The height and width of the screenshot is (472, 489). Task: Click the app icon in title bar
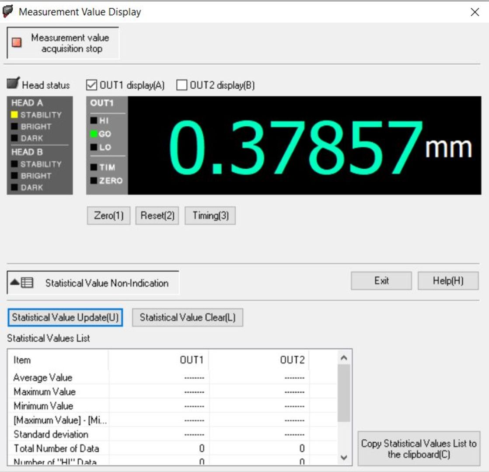point(8,12)
